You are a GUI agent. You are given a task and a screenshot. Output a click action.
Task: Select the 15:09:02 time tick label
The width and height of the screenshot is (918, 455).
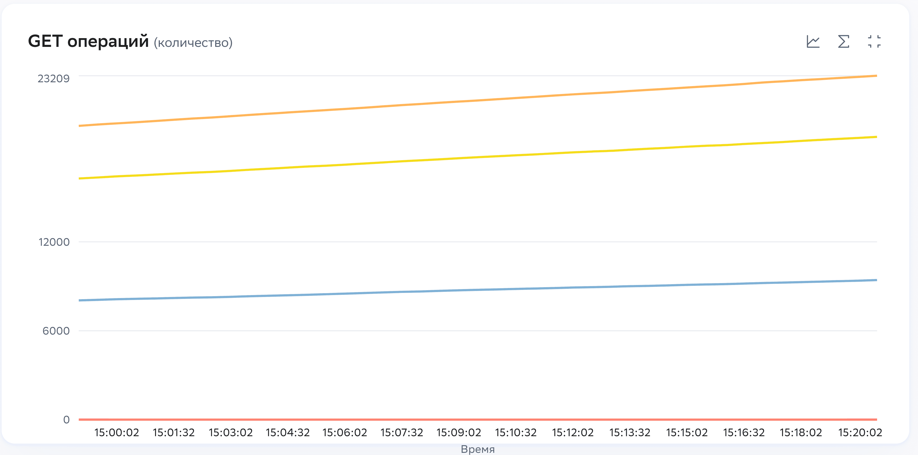click(x=459, y=433)
